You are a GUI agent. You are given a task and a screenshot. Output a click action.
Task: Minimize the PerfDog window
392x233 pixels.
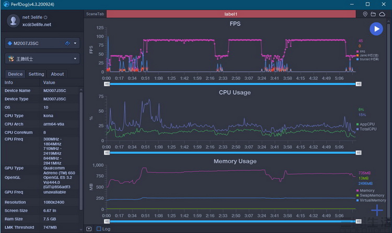[x=352, y=4]
